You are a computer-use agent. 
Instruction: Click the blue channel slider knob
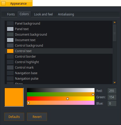point(28,103)
